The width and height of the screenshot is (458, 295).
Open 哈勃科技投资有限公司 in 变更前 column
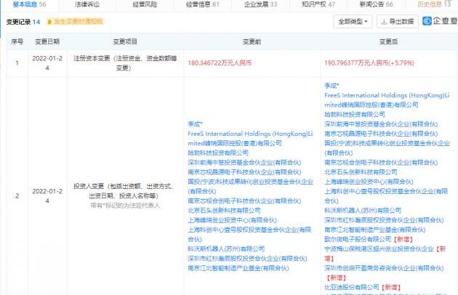point(218,153)
